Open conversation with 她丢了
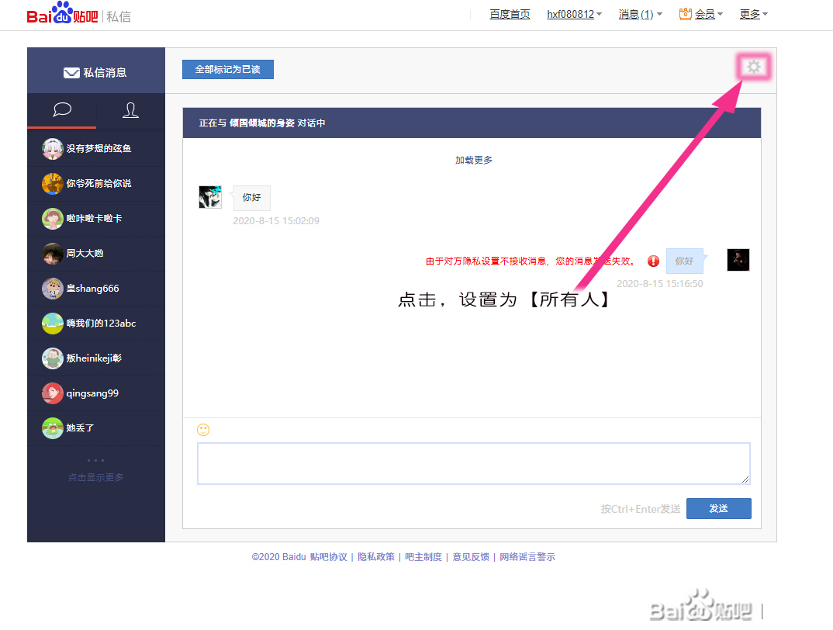 tap(96, 428)
